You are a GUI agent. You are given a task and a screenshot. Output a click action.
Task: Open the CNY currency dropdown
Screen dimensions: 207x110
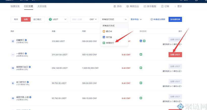pyautogui.click(x=93, y=19)
